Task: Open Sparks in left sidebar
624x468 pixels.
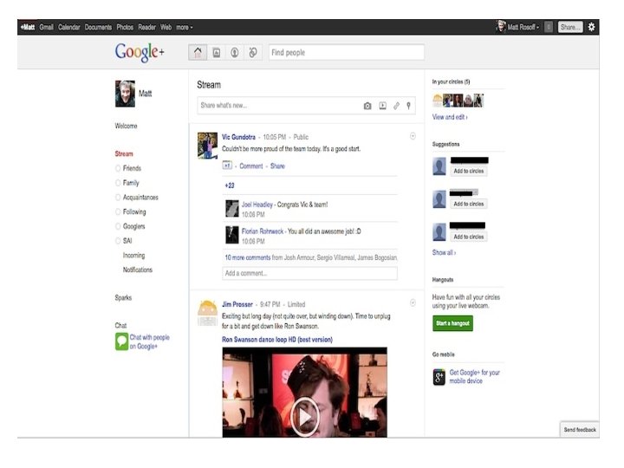Action: (123, 297)
